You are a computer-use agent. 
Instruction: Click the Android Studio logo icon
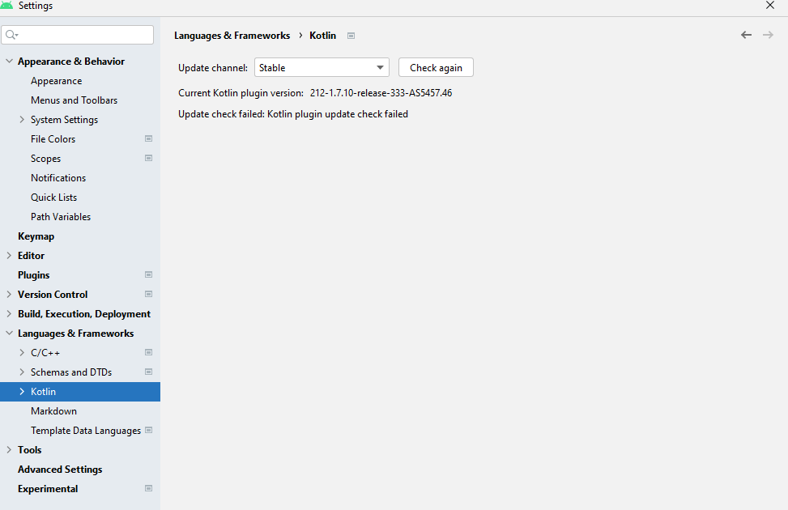point(6,5)
